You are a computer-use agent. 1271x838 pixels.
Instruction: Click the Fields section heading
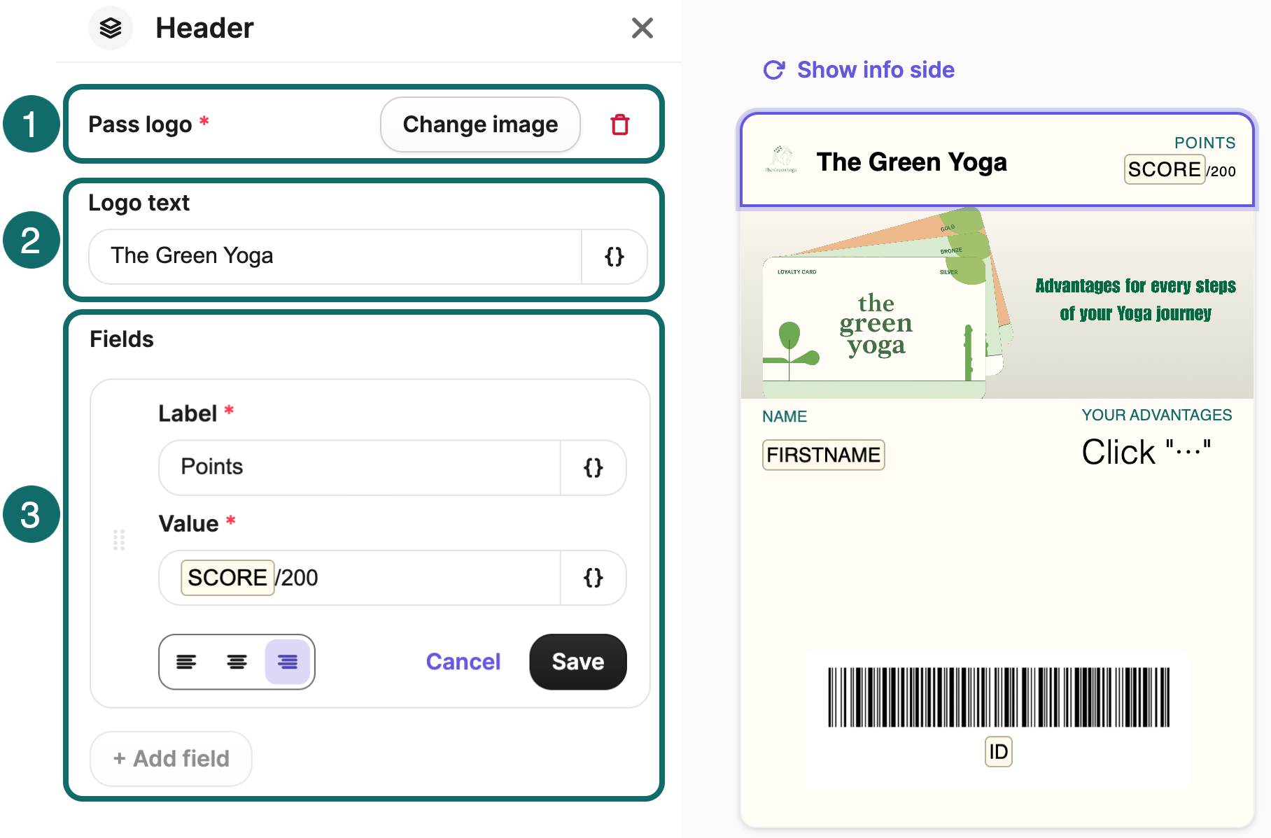click(x=122, y=339)
